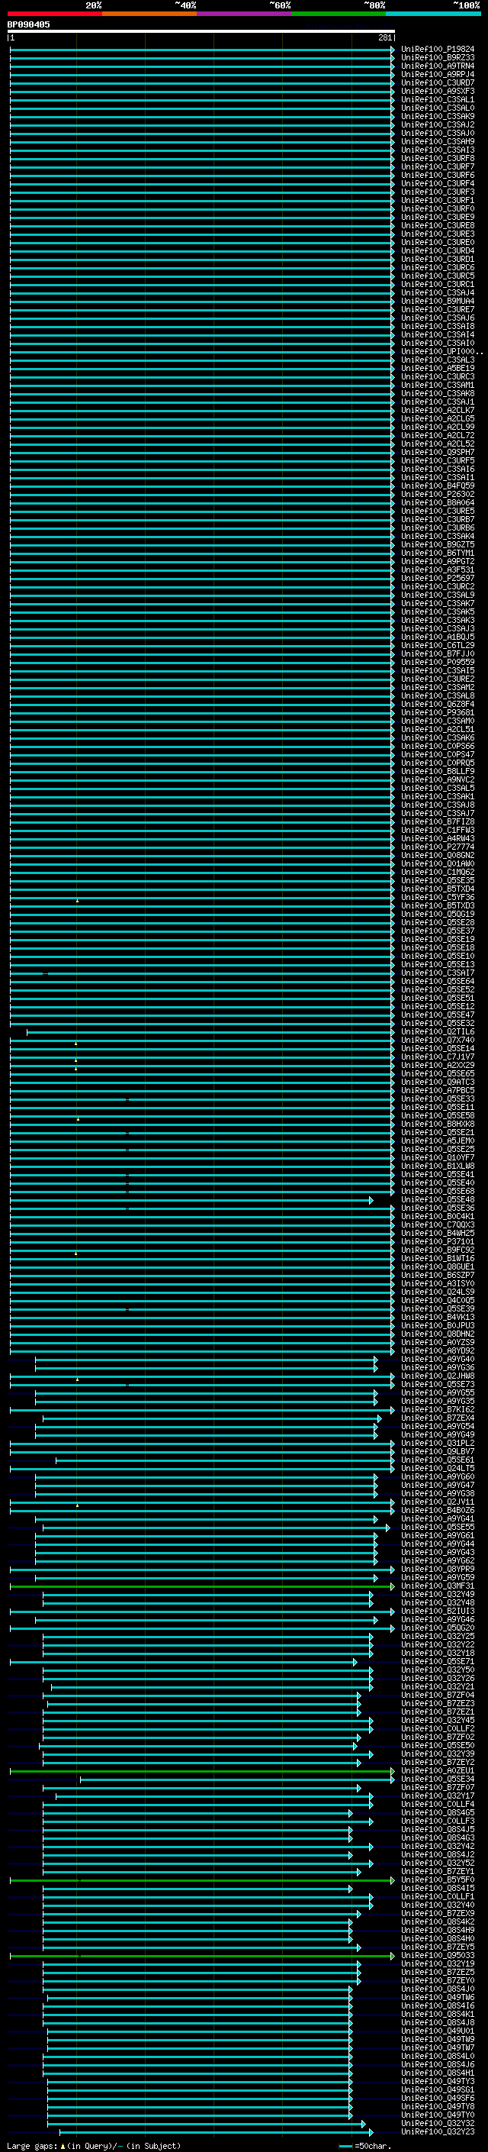Select label UniRef100_Q5SE71
This screenshot has height=2152, width=488.
pos(438,1662)
